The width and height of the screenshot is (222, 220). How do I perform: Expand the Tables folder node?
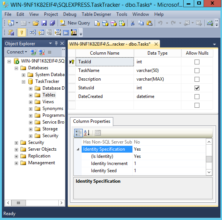click(x=30, y=95)
